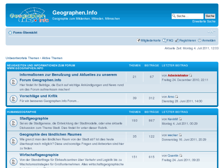This screenshot has height=168, width=224.
Task: Open Neuigkeiten und Informationen category header
Action: (41, 67)
